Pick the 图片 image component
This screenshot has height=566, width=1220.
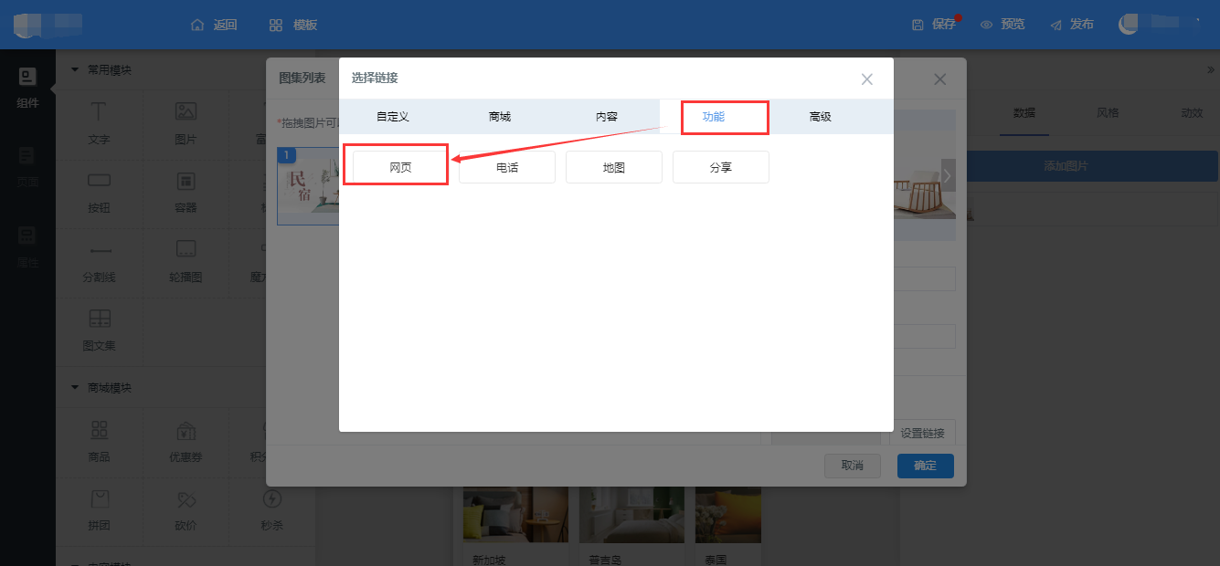186,123
